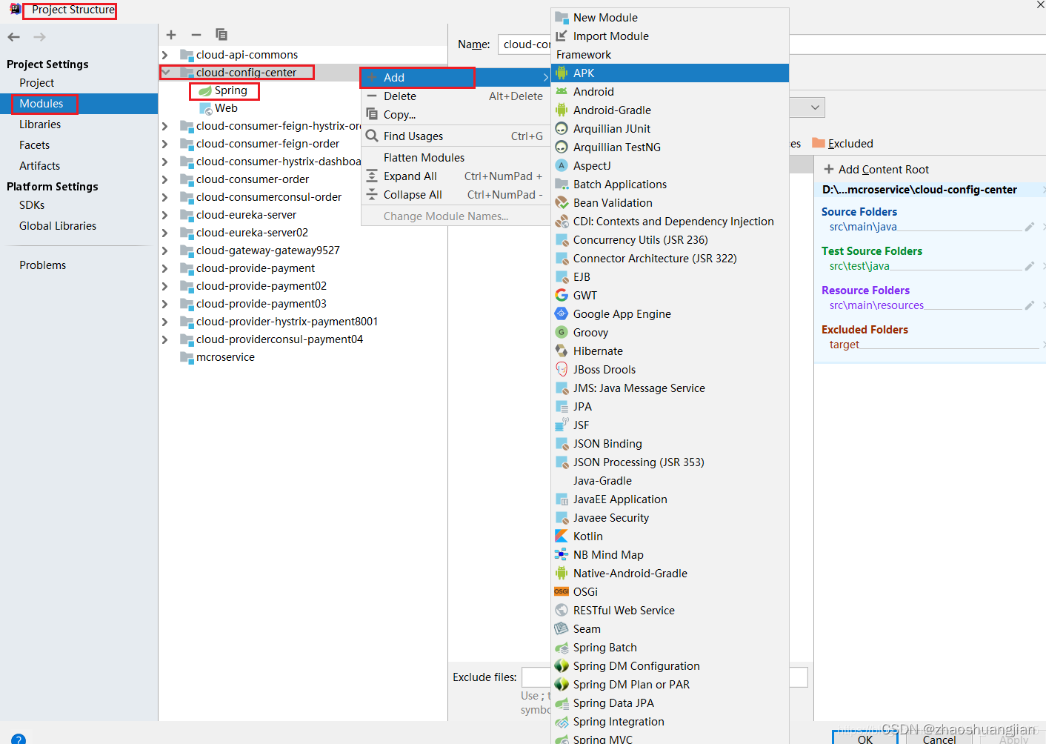Edit src\main\java source folder pencil icon
This screenshot has height=744, width=1046.
click(1030, 227)
